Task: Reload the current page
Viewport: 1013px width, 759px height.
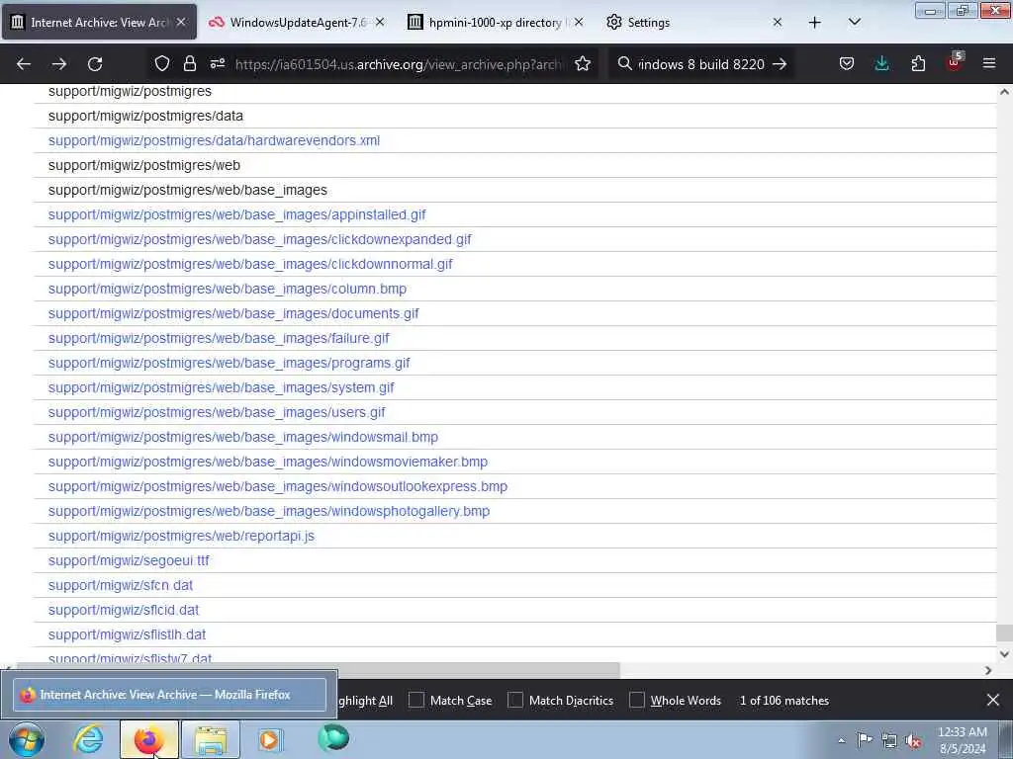Action: tap(95, 64)
